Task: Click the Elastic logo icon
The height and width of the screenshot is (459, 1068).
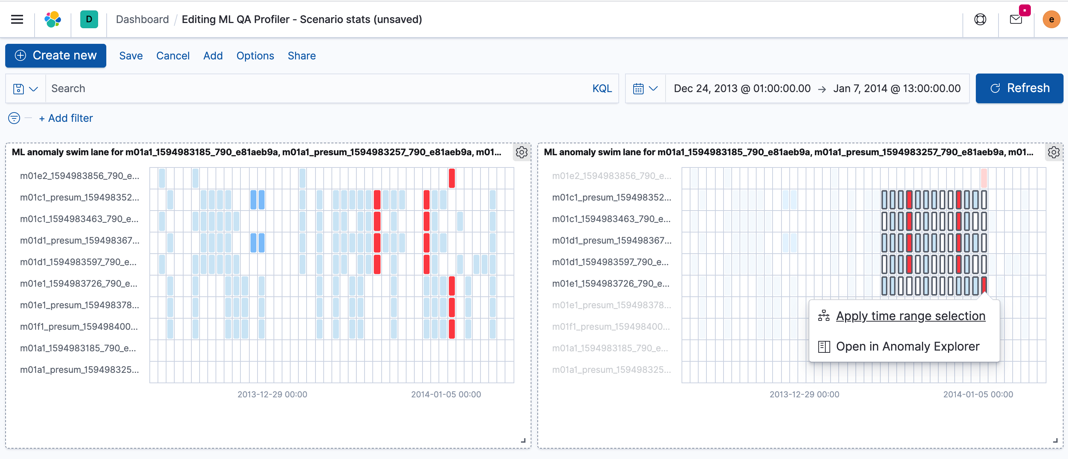Action: click(53, 19)
